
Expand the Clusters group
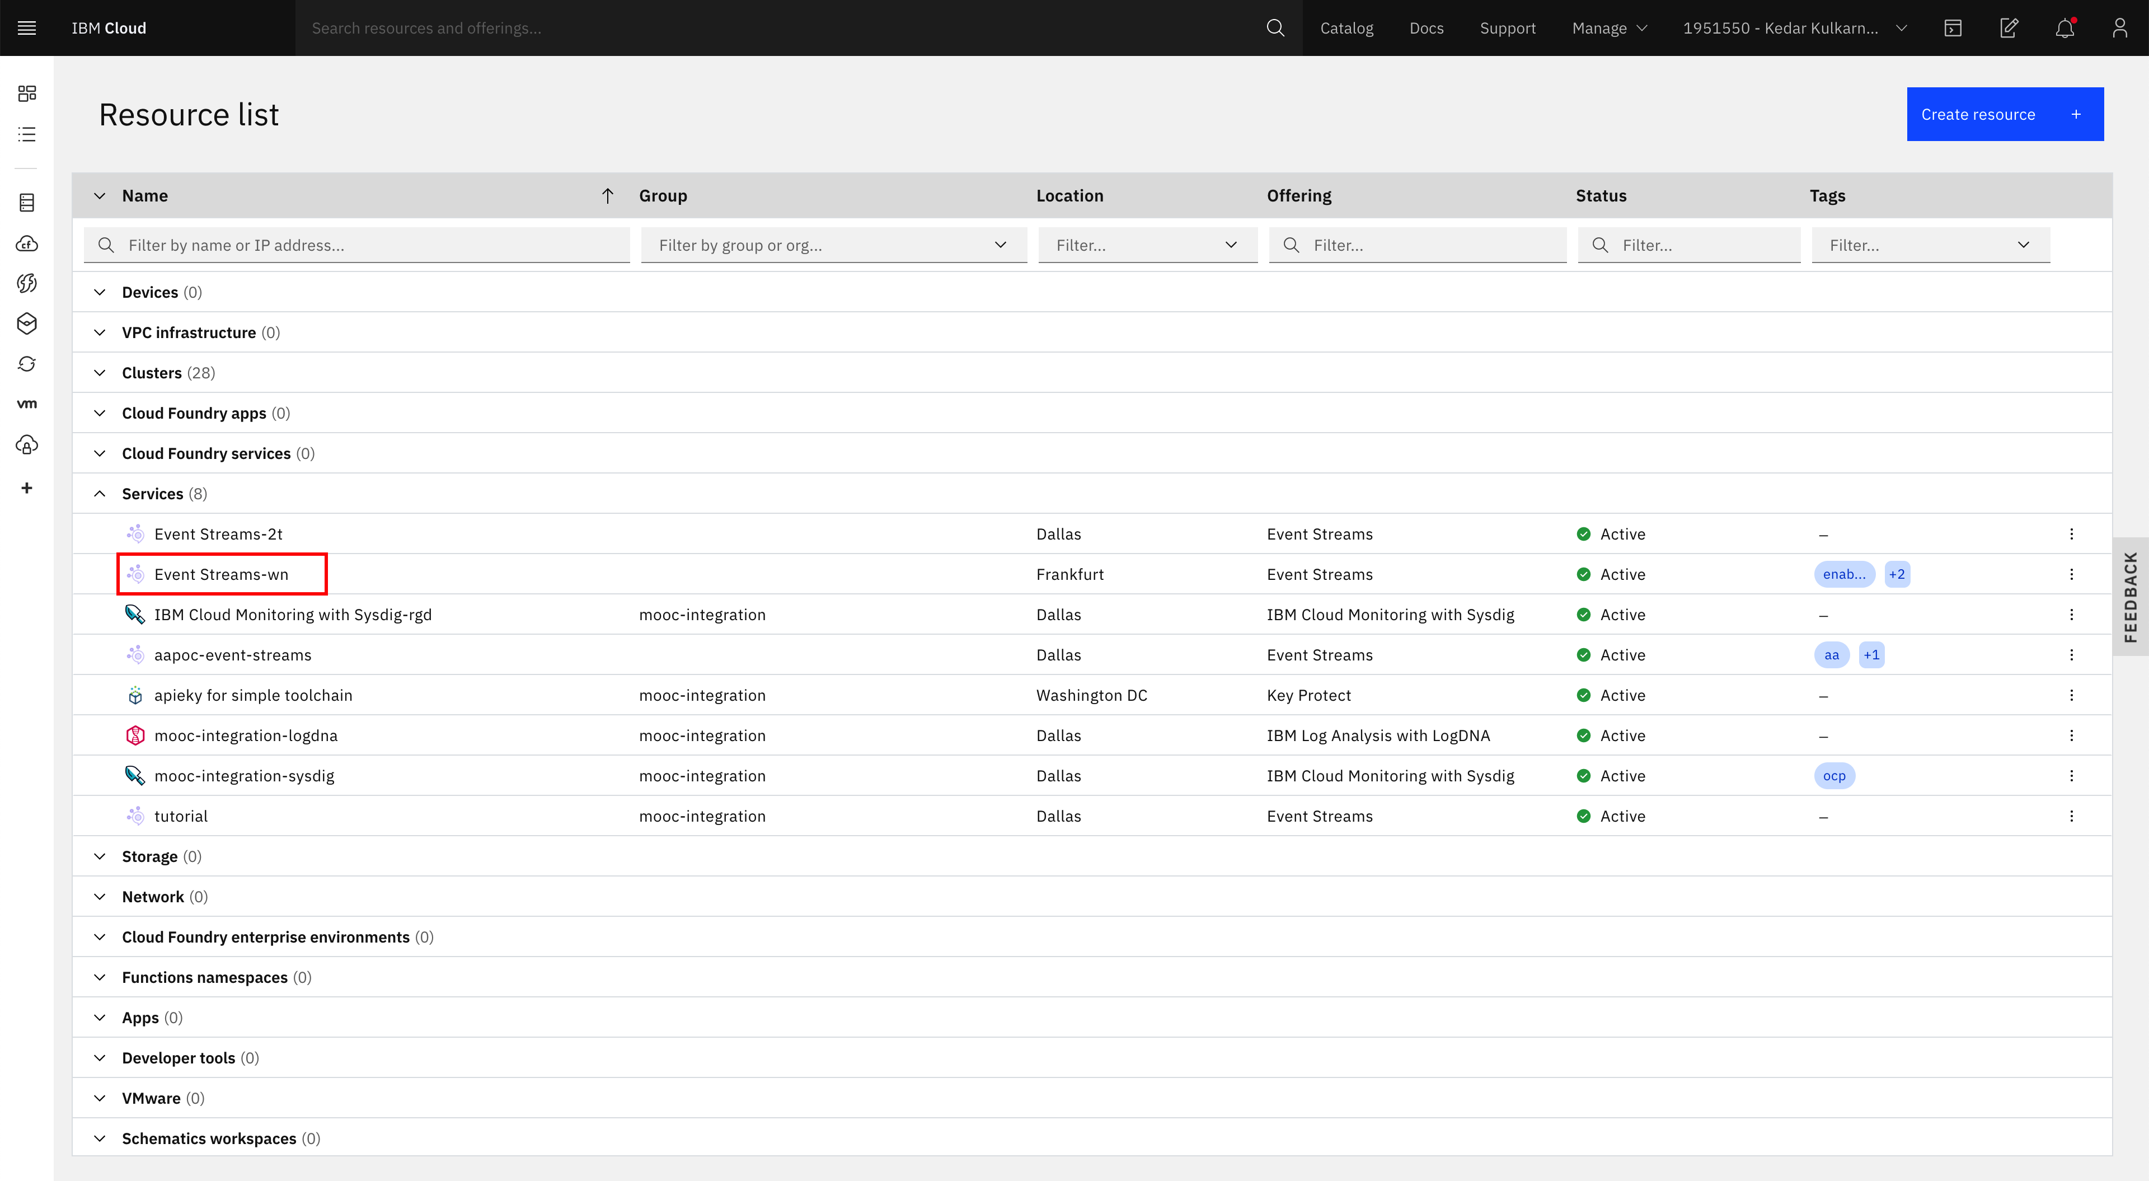99,373
